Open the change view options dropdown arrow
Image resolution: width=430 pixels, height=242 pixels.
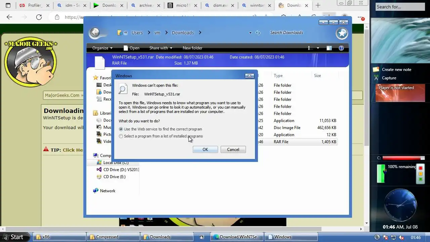click(318, 48)
